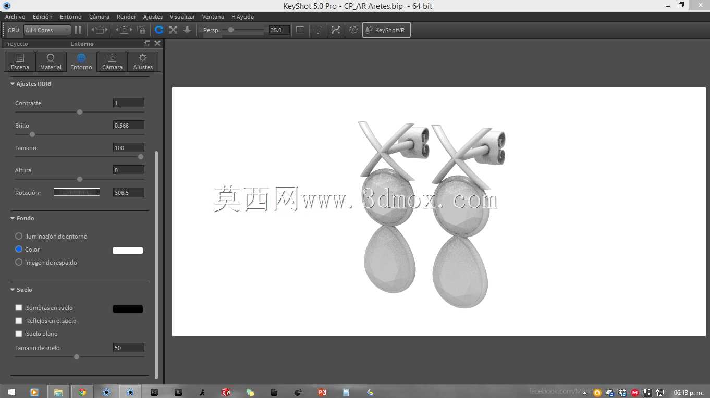
Task: Click the Brillo value field 0.566
Action: coord(129,125)
